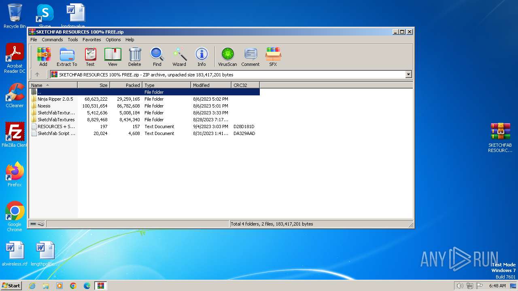Sort by the CRC32 column header
518x291 pixels.
pyautogui.click(x=245, y=85)
